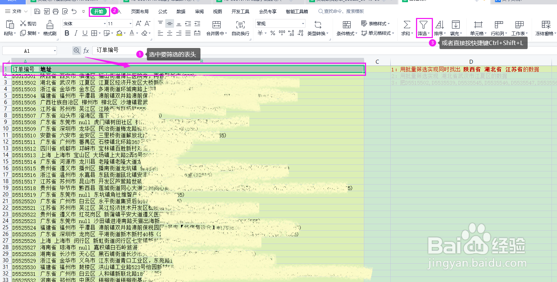Click the decrease indent icon
Viewport: 557px width, 282px height.
tap(188, 24)
